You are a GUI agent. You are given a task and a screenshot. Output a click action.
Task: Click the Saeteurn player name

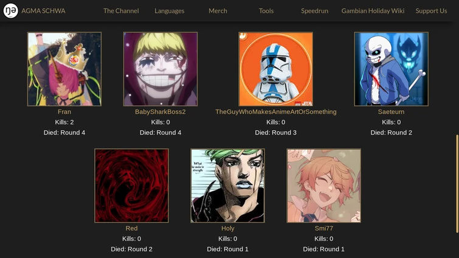tap(391, 111)
